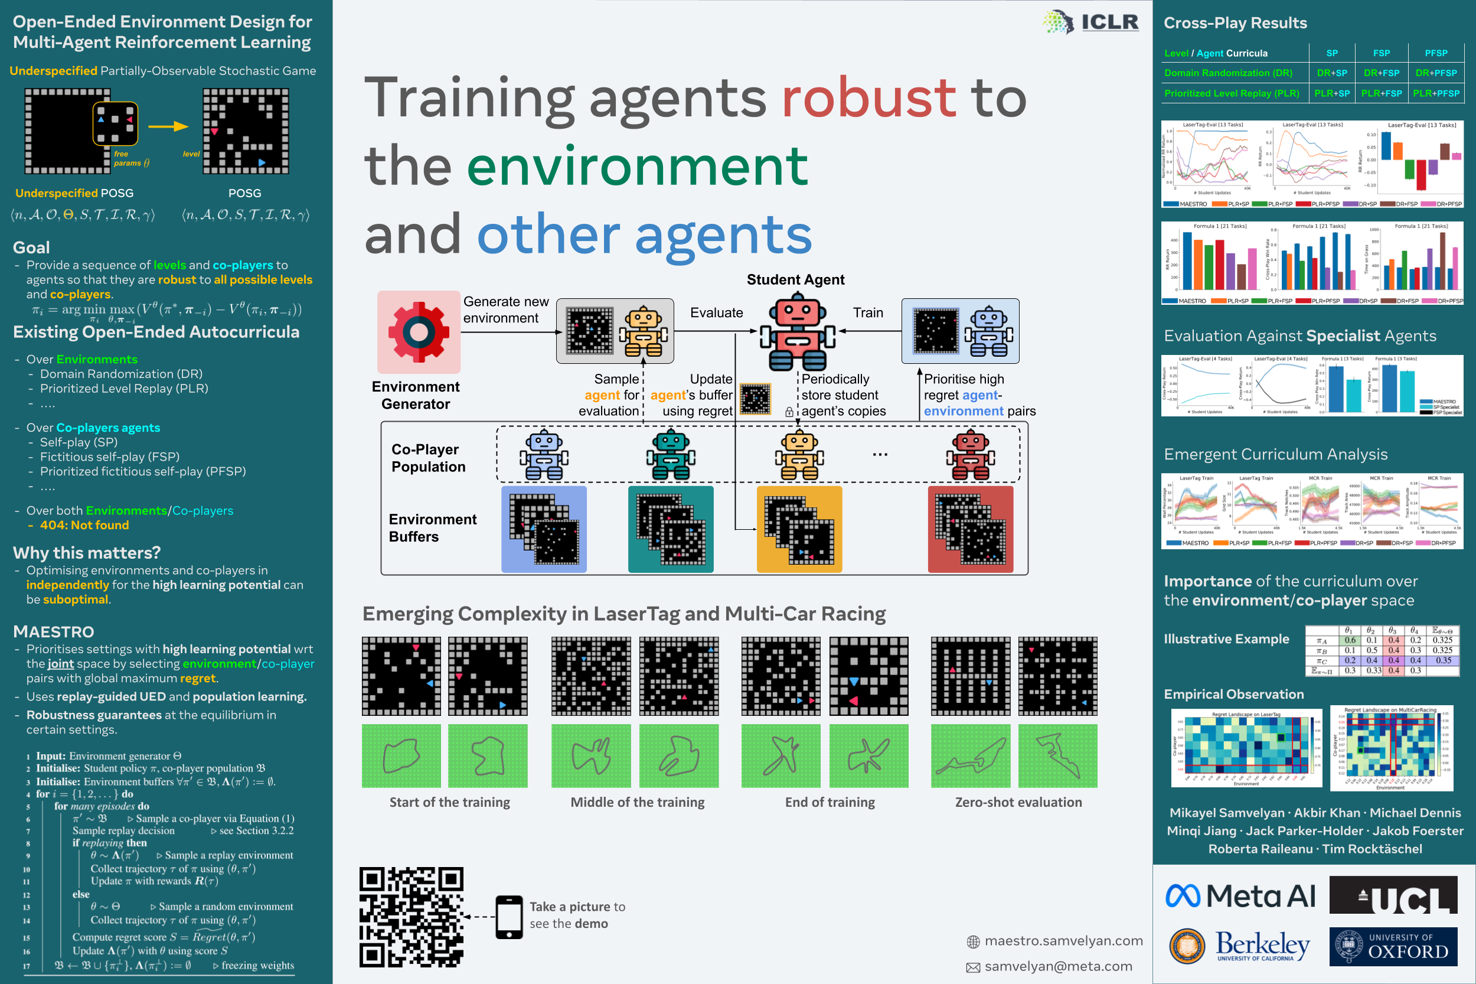This screenshot has width=1476, height=984.
Task: Click the UCL logo
Action: [x=1393, y=895]
